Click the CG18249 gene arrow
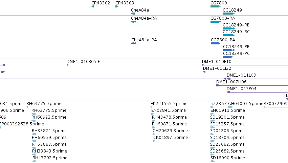 click(x=228, y=14)
